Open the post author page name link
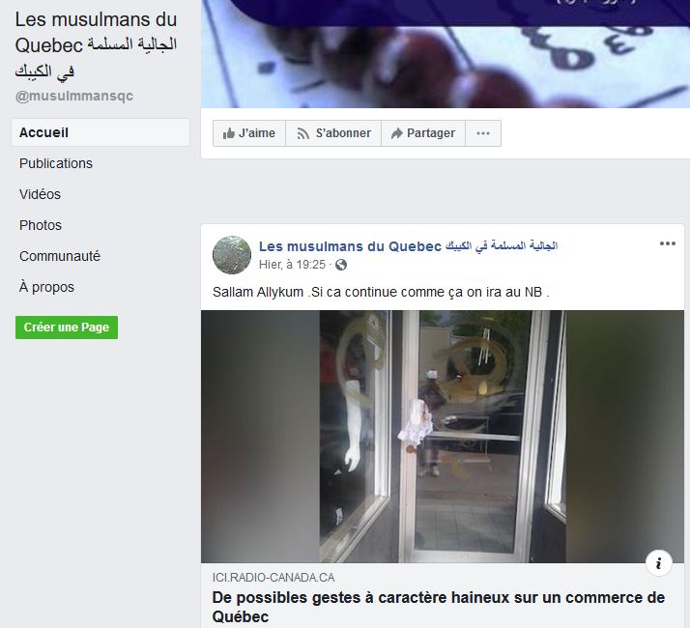The height and width of the screenshot is (628, 690). click(x=408, y=246)
